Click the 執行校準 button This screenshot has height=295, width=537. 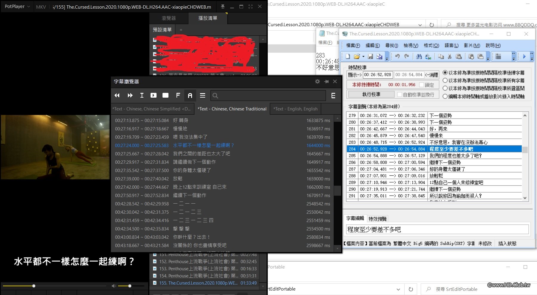[x=371, y=94]
